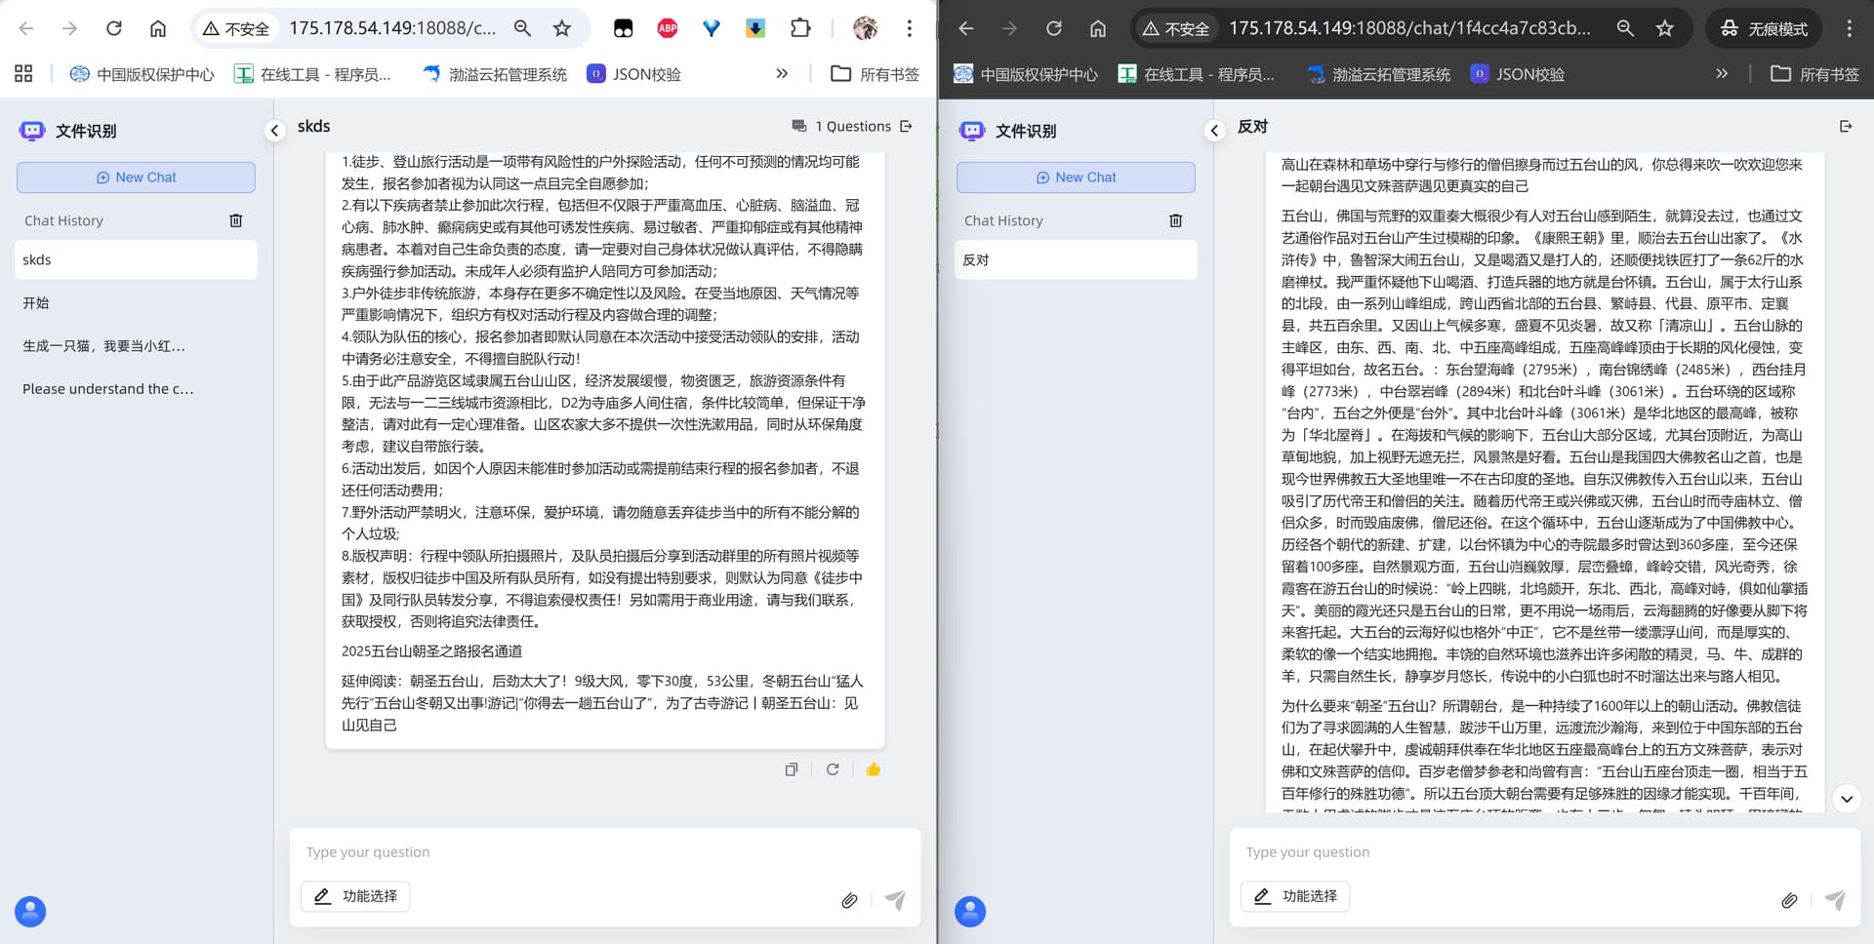Click send arrow in right chat
1874x944 pixels.
(x=1835, y=900)
